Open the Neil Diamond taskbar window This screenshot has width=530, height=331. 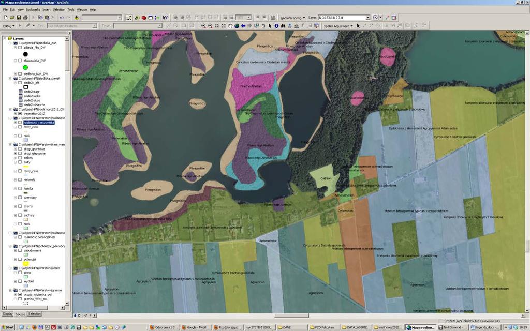(453, 327)
